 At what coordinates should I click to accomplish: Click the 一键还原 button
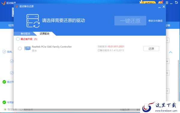(x=130, y=21)
